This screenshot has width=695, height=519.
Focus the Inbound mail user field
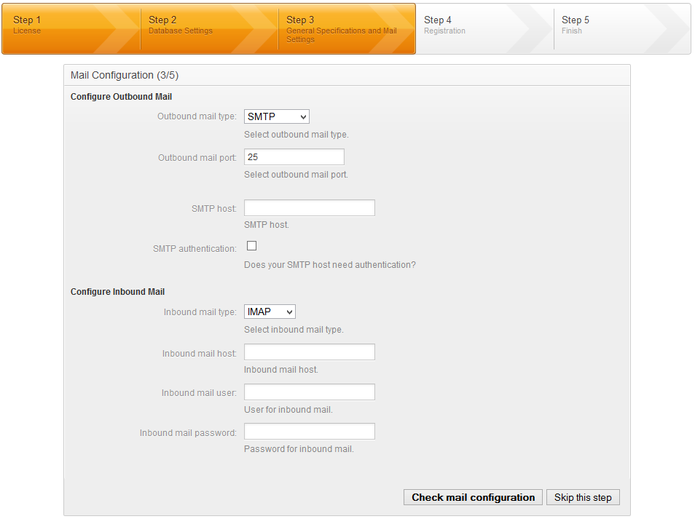309,392
